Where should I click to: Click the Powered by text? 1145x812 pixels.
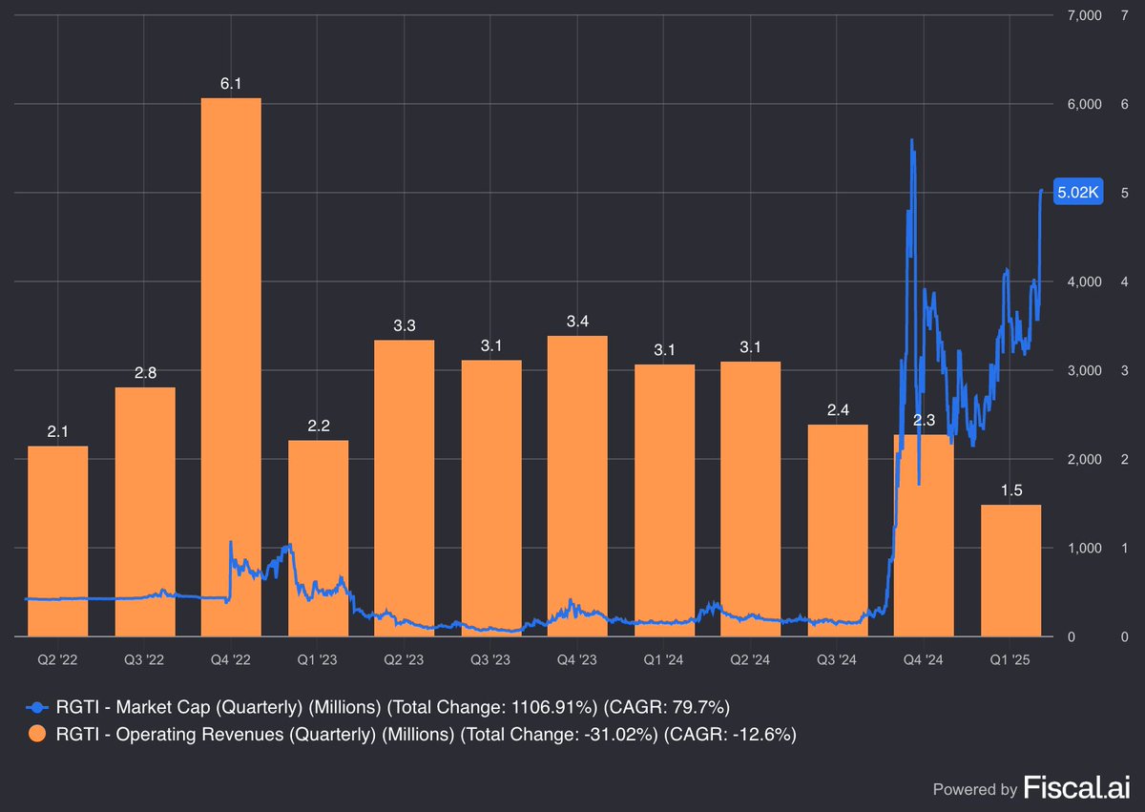(x=974, y=790)
